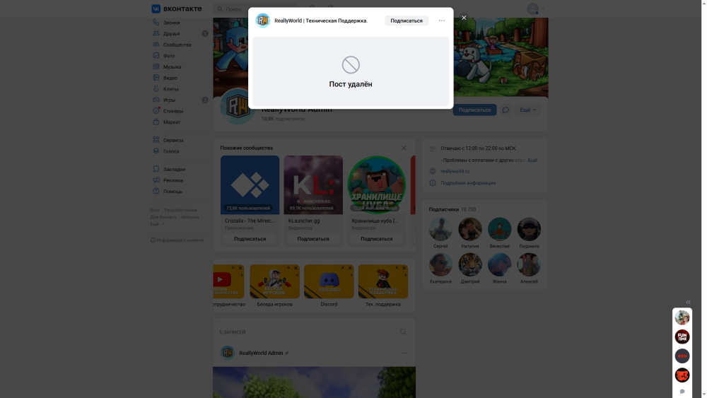
Task: Focus the Поиск search field
Action: 255,8
